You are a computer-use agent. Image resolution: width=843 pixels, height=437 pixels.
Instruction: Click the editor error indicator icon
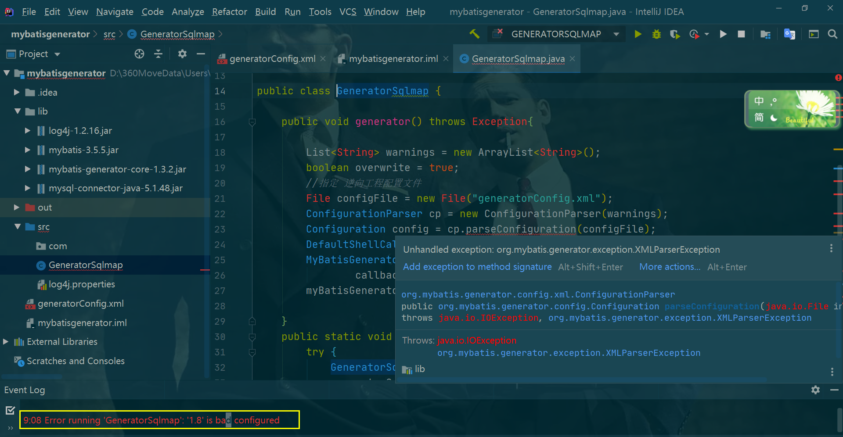click(x=838, y=78)
